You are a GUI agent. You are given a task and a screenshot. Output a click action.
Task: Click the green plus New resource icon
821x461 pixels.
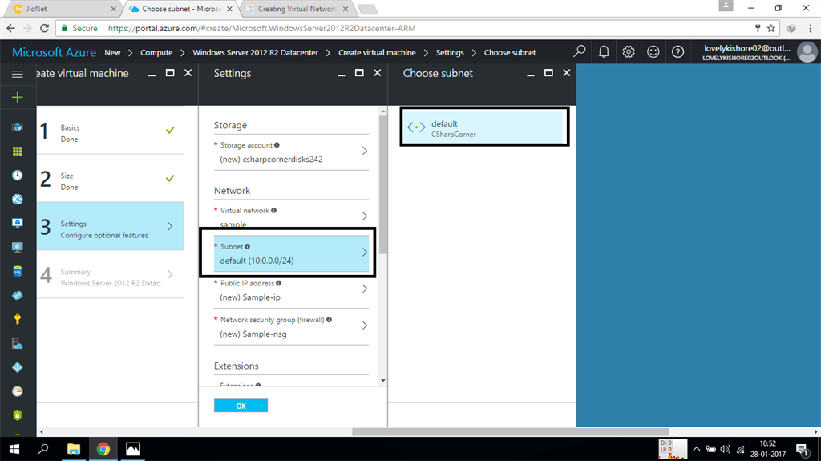[18, 98]
